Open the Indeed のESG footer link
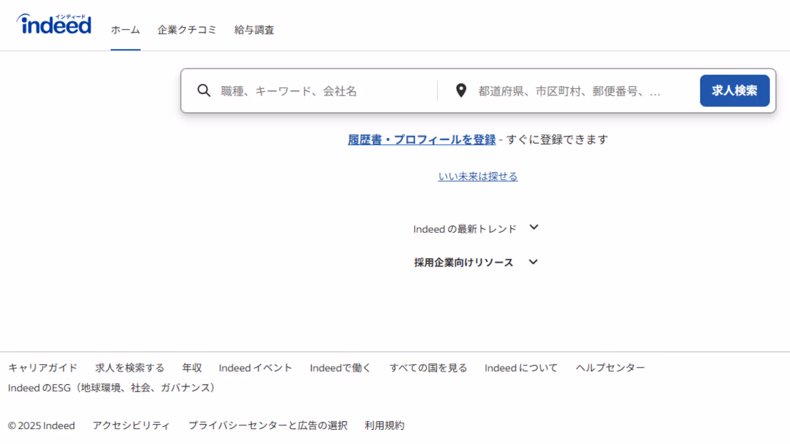The image size is (790, 444). click(112, 388)
